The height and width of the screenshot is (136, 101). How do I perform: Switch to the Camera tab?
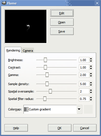click(x=28, y=51)
